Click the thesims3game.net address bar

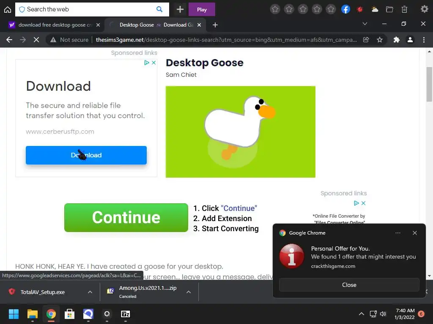click(226, 40)
